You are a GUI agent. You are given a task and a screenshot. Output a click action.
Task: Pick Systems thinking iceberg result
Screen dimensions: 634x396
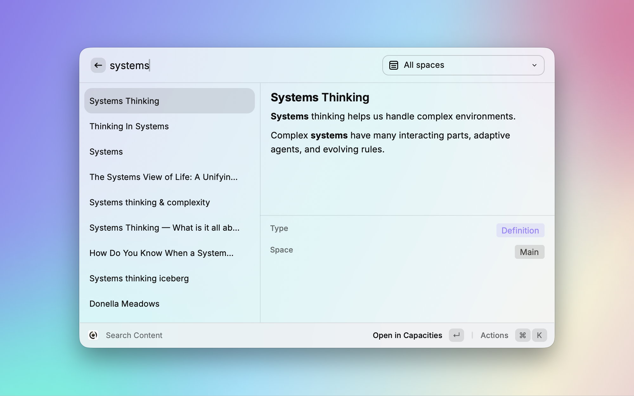point(139,278)
